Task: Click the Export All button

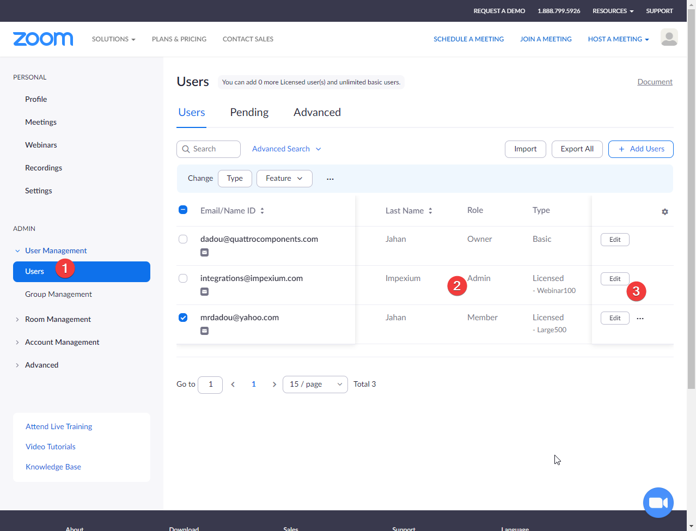Action: pos(577,149)
